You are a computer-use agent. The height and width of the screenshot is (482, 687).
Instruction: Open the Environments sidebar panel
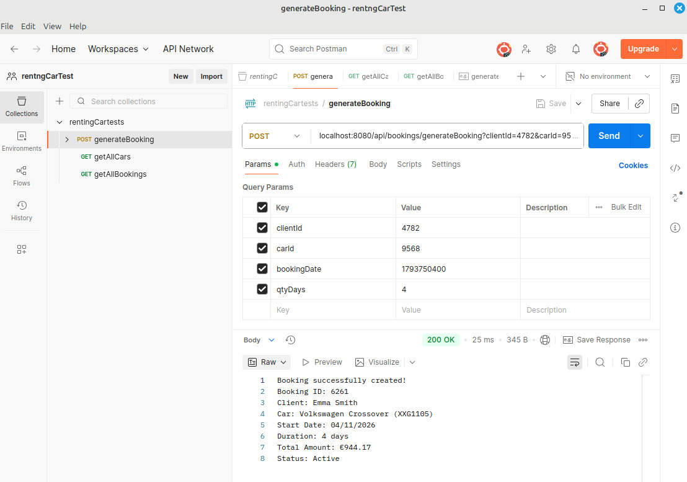tap(22, 140)
